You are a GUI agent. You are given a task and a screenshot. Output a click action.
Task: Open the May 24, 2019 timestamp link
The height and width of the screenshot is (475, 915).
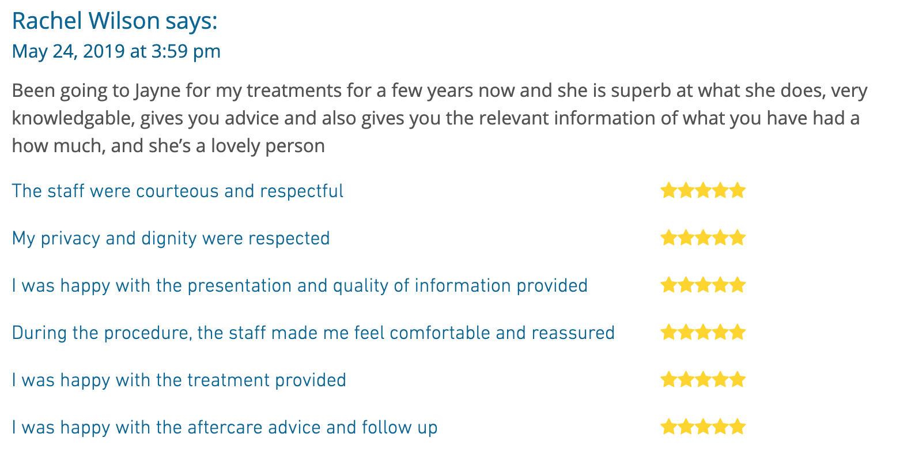point(116,51)
